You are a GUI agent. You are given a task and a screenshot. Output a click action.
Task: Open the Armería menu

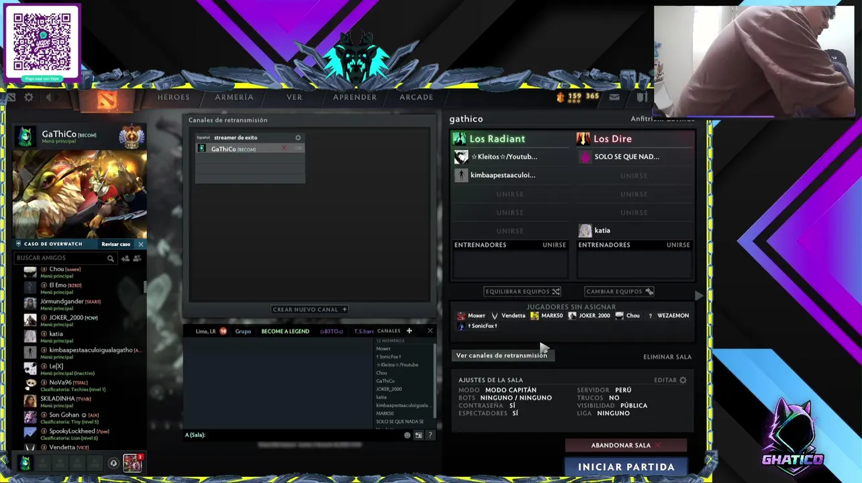pos(234,97)
